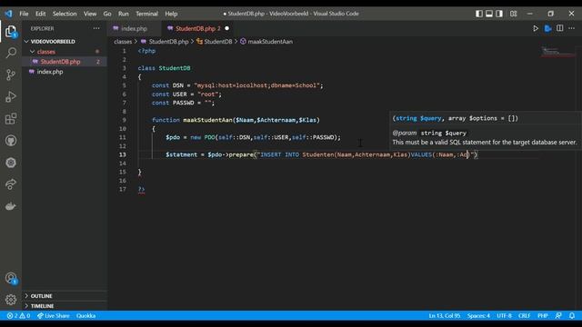
Task: Select StudentDB.php in Explorer tree
Action: 60,62
